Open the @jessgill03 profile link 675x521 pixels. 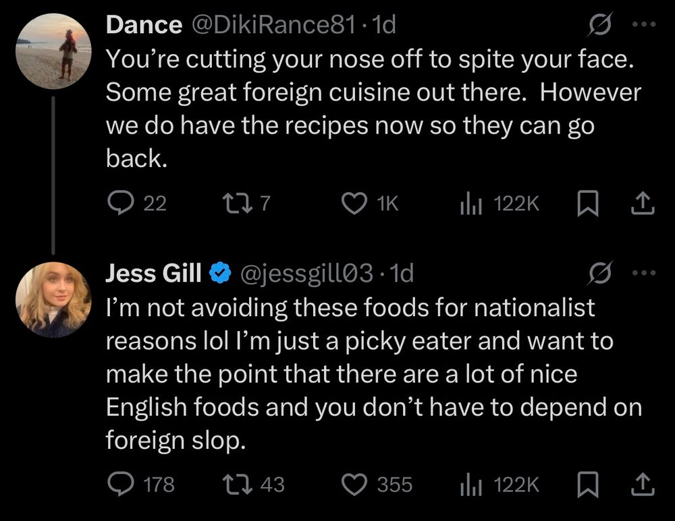click(306, 273)
